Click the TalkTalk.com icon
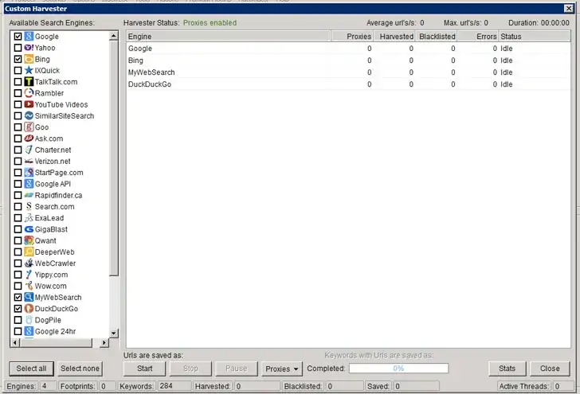This screenshot has width=580, height=394. coord(29,82)
